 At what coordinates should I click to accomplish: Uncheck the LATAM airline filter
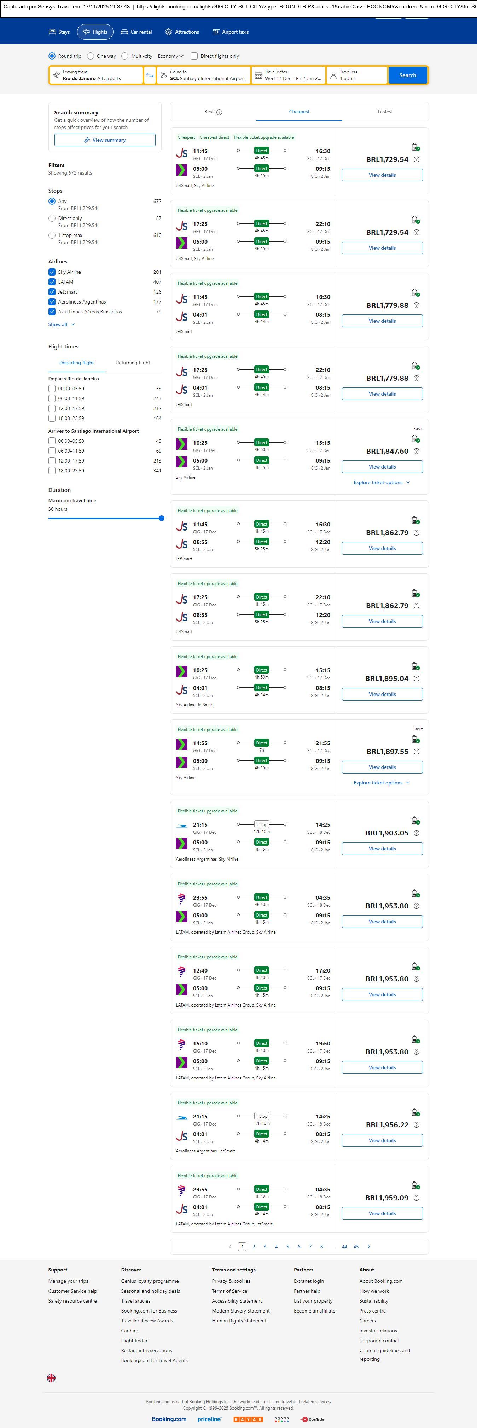coord(52,282)
